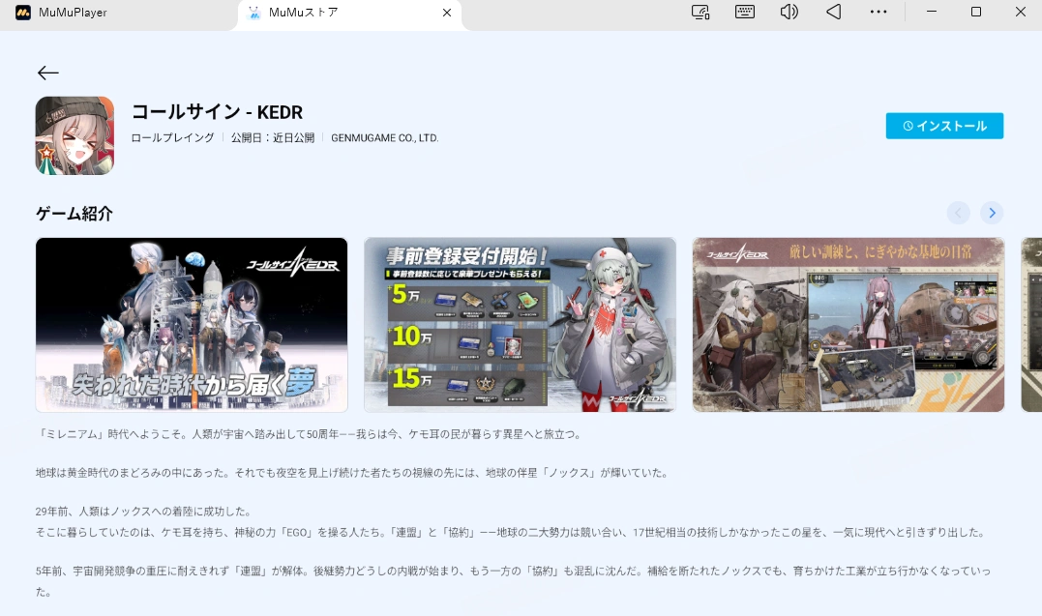Open the 失われた時代から届く夢 screenshot
Image resolution: width=1042 pixels, height=616 pixels.
click(192, 324)
